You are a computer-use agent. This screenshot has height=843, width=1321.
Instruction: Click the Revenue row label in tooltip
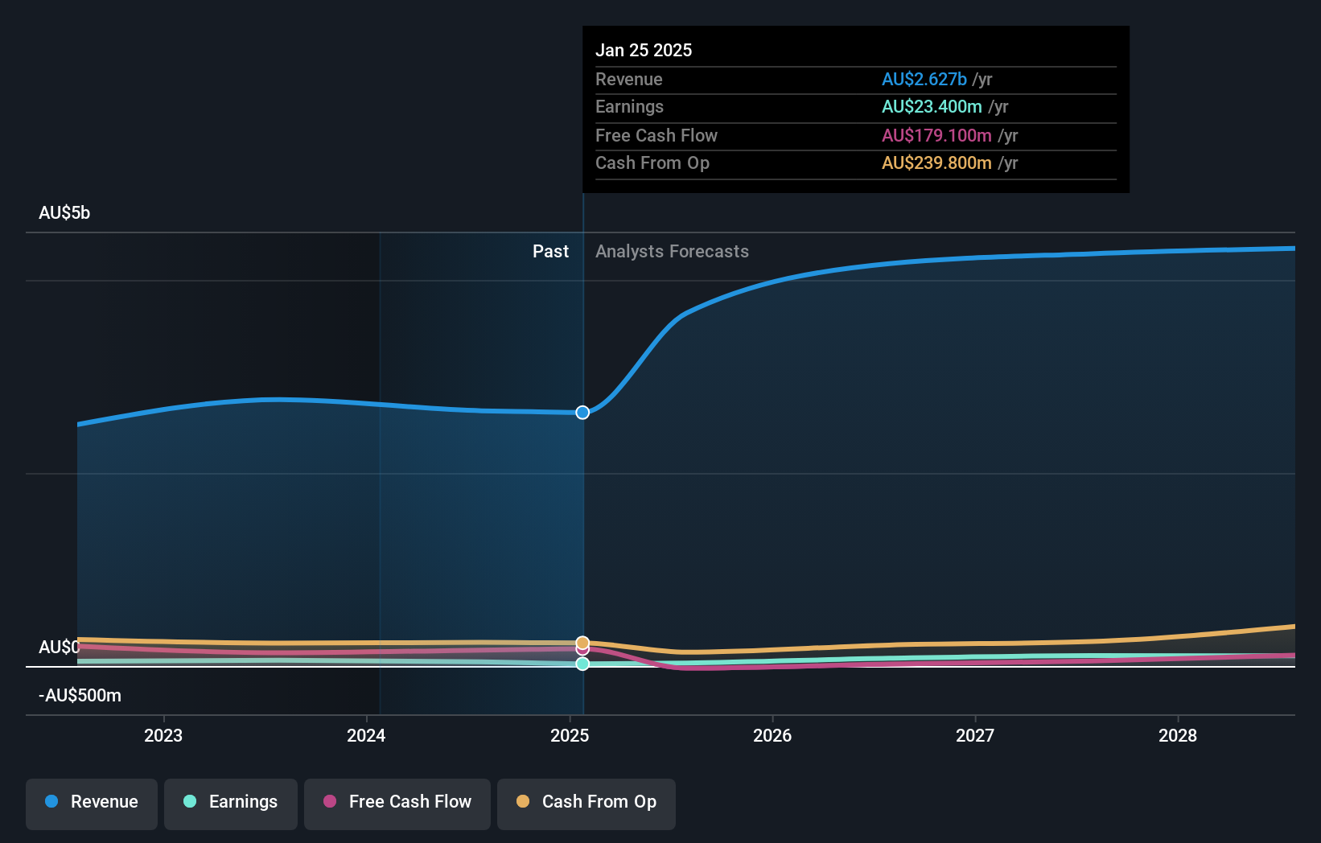(x=629, y=80)
